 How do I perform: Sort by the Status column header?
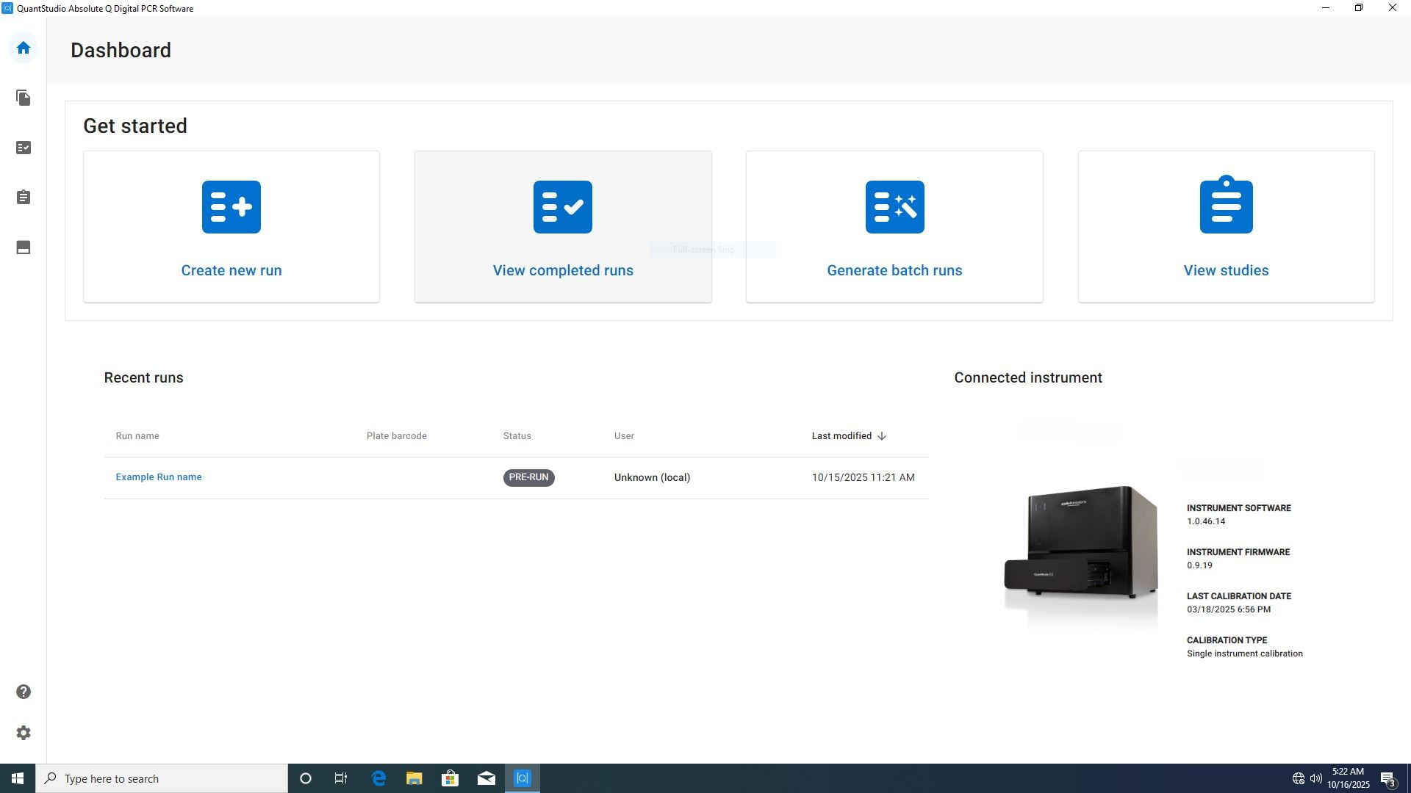[x=517, y=436]
